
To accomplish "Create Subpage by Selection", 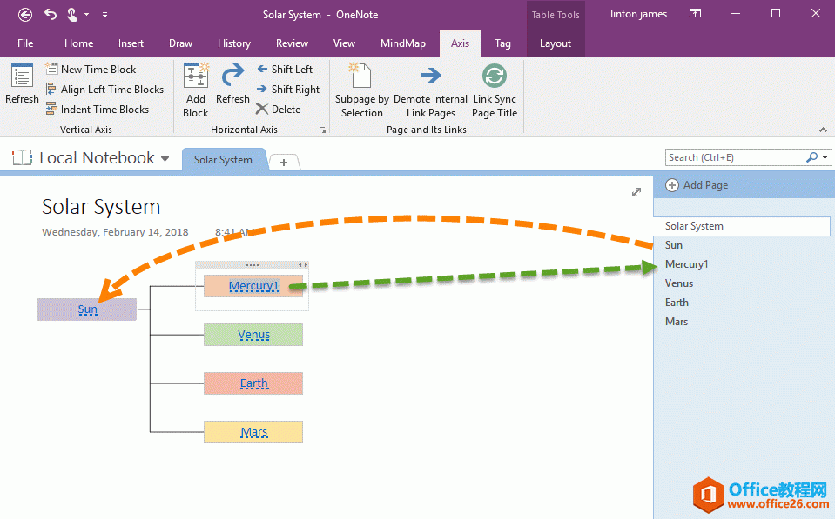I will point(361,87).
